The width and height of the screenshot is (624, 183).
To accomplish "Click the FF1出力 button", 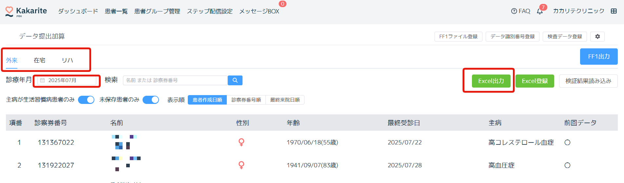I will click(x=599, y=57).
